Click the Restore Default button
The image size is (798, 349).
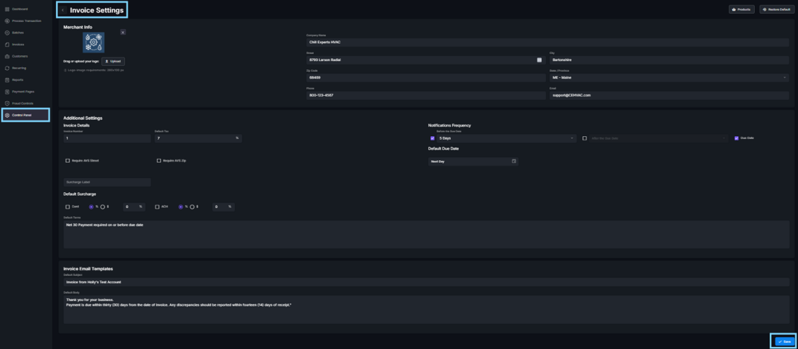774,9
